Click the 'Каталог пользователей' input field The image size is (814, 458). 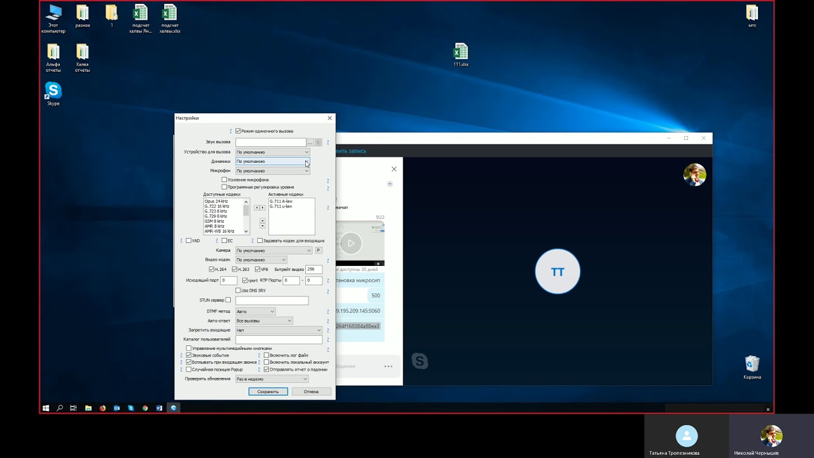(279, 340)
